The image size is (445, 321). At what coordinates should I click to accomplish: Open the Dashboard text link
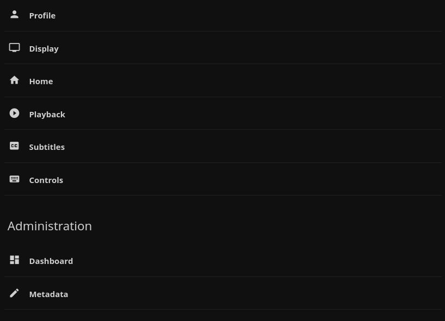pos(51,261)
